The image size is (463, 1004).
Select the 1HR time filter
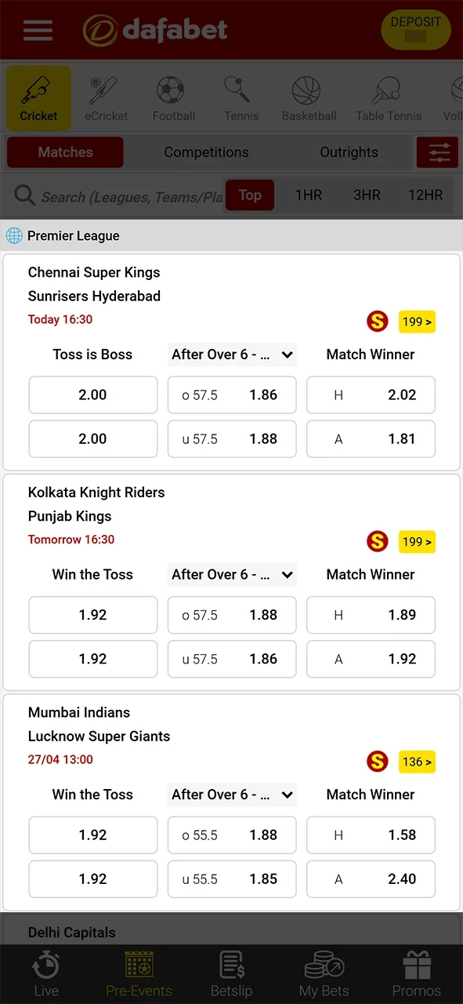pos(308,195)
